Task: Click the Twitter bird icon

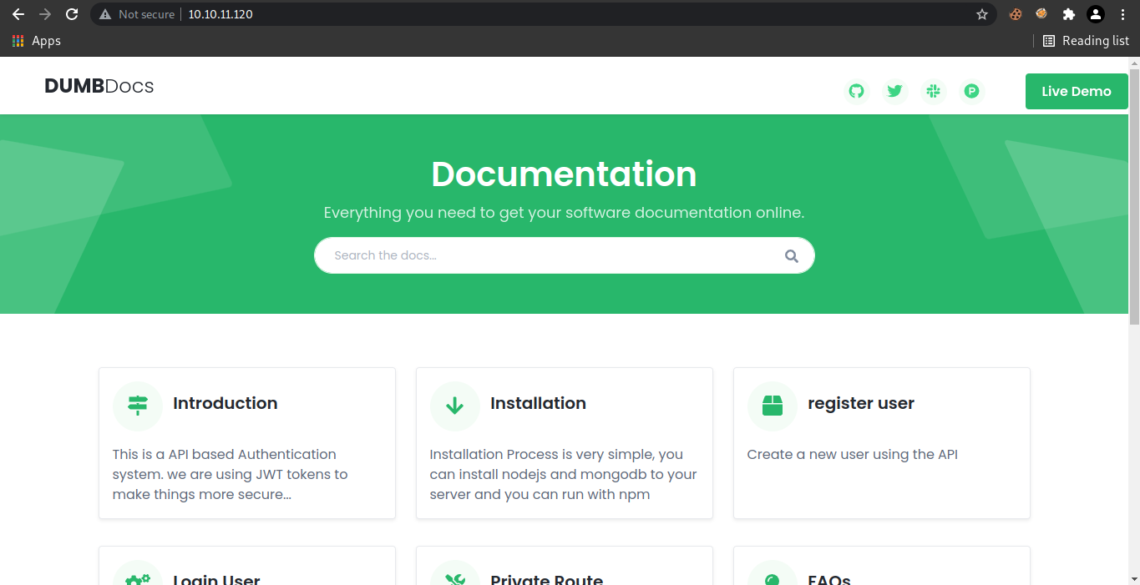Action: [894, 91]
